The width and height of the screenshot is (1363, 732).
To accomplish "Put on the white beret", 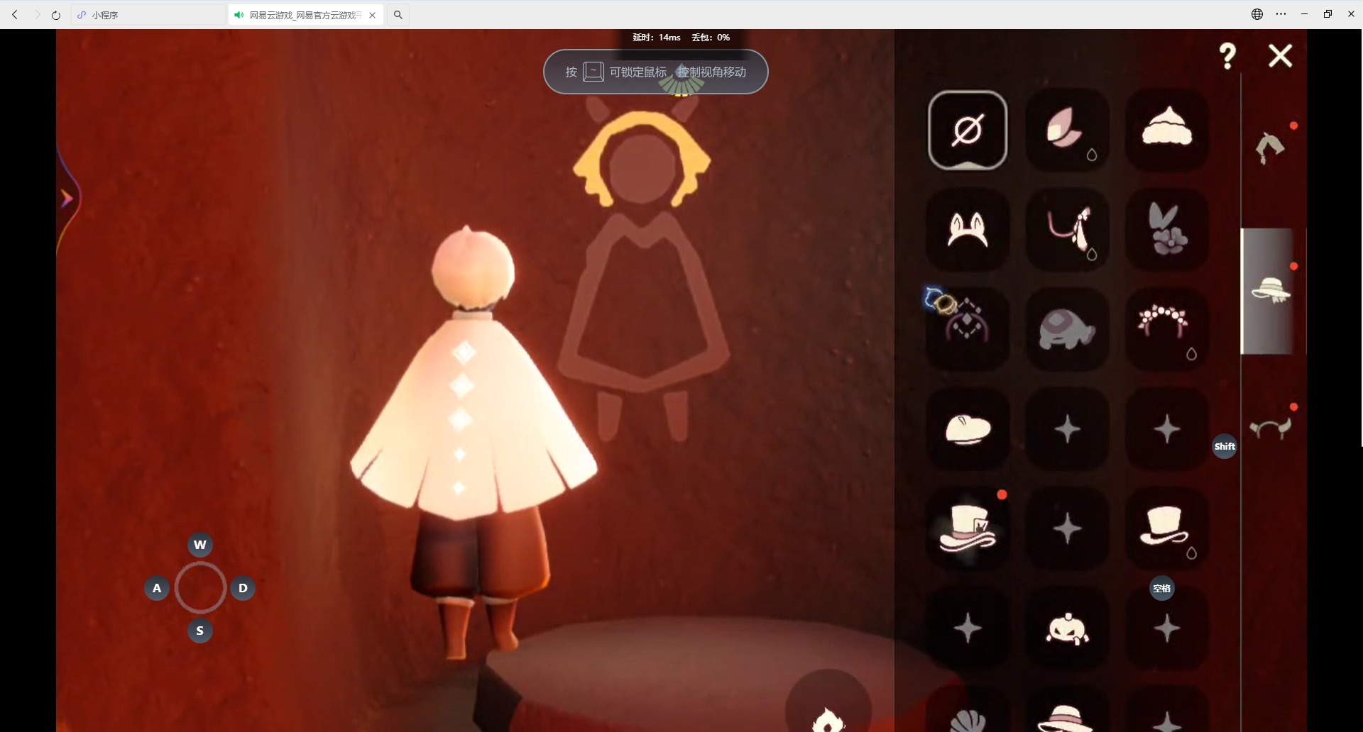I will [x=968, y=429].
